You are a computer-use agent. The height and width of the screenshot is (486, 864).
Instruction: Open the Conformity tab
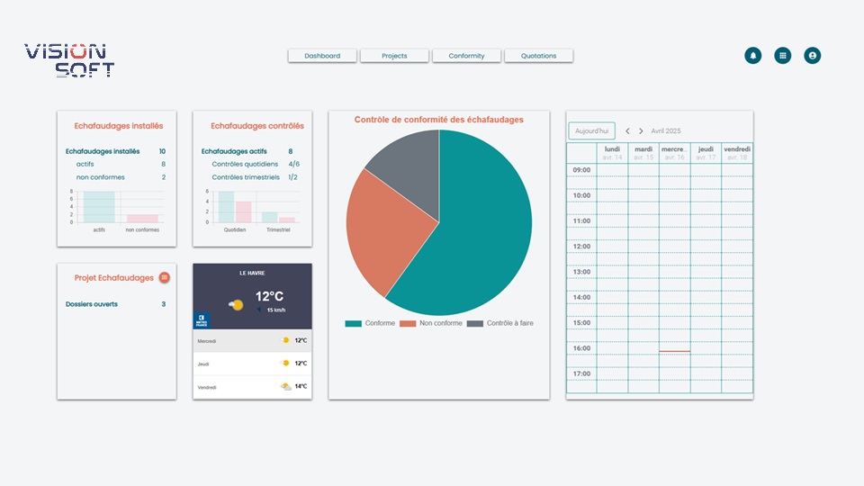[x=466, y=56]
